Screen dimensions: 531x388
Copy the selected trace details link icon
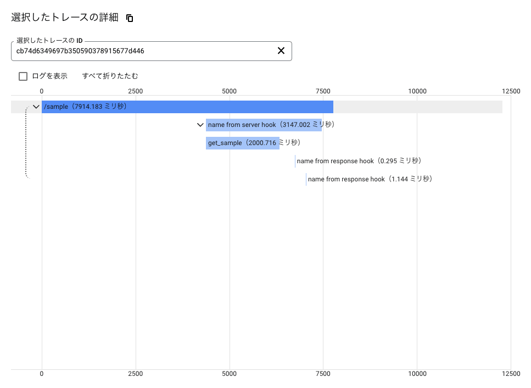[130, 18]
